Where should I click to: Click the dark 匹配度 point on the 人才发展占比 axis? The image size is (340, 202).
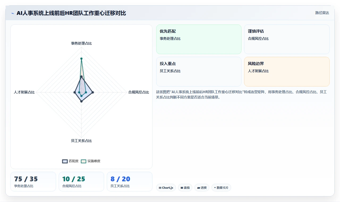(74, 92)
